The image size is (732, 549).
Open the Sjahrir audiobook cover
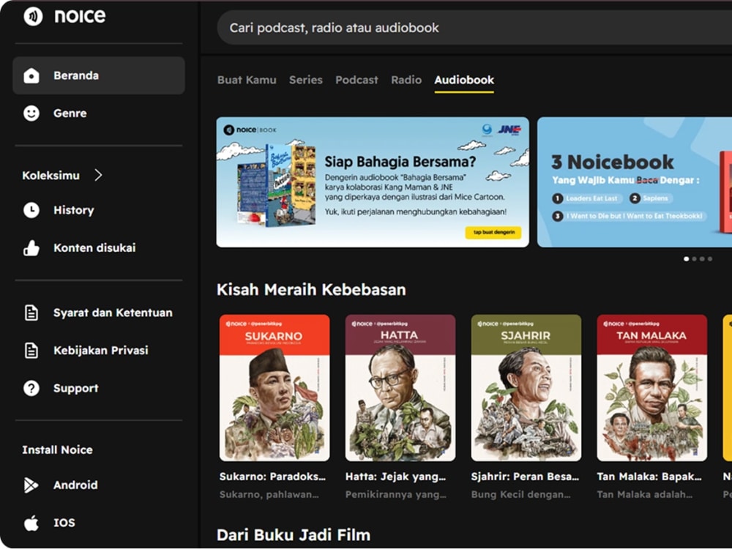526,388
